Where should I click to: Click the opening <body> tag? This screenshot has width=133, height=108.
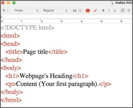(11, 68)
